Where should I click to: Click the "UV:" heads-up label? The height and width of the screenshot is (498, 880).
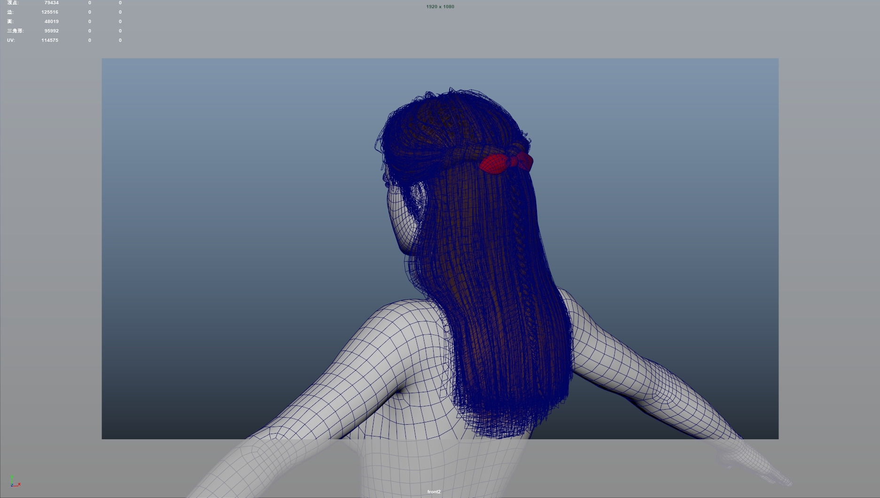click(x=11, y=40)
